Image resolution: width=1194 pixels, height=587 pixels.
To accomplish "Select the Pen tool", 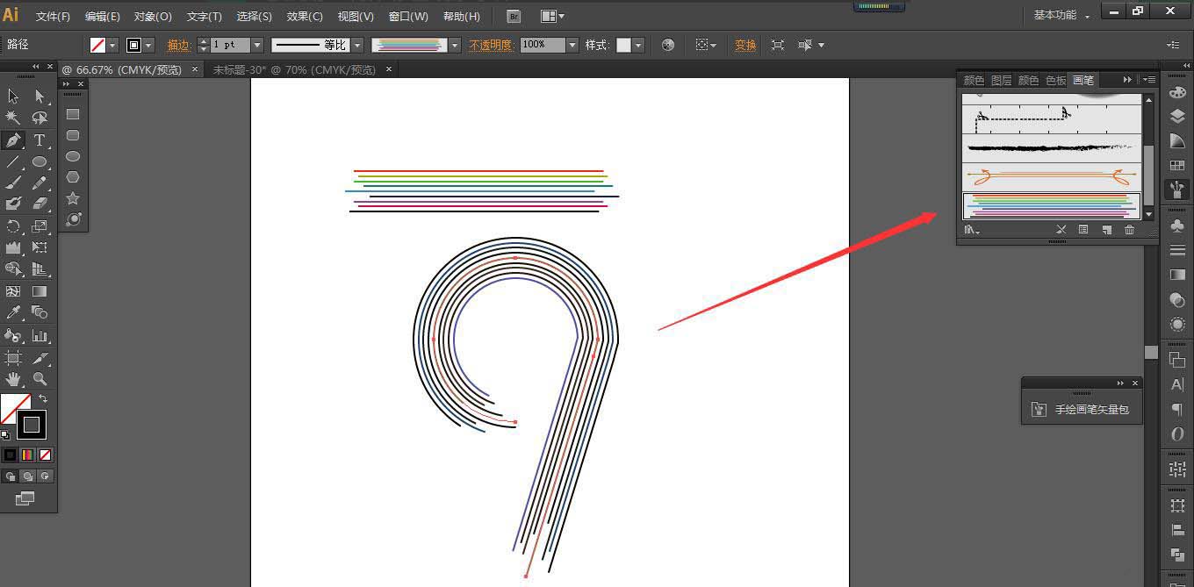I will pyautogui.click(x=13, y=140).
